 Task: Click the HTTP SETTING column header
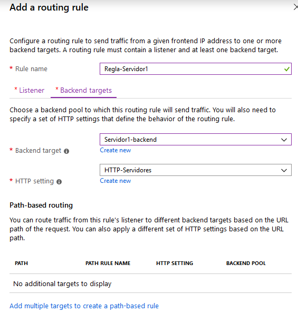click(175, 263)
